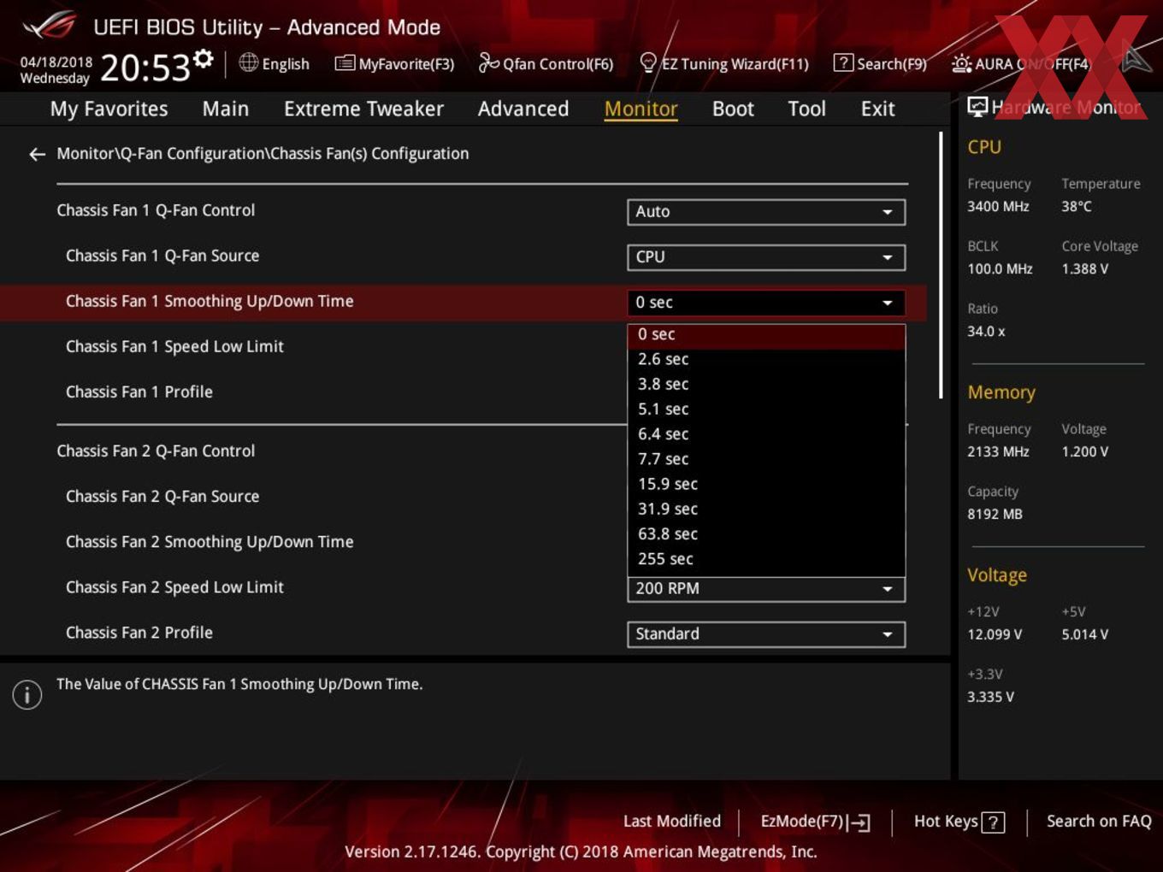Click the BCLK 100.0 MHz value
Viewport: 1163px width, 872px height.
click(1000, 268)
